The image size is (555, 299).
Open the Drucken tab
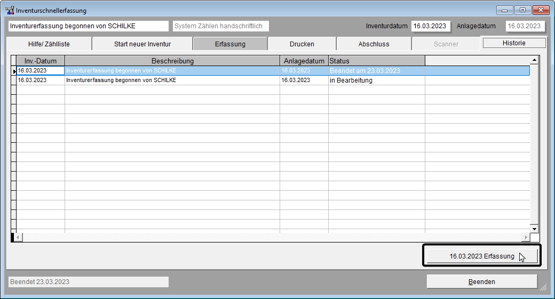tap(302, 44)
